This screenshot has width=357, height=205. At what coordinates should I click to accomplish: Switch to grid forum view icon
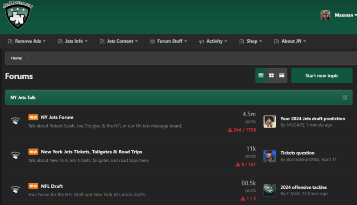point(271,75)
